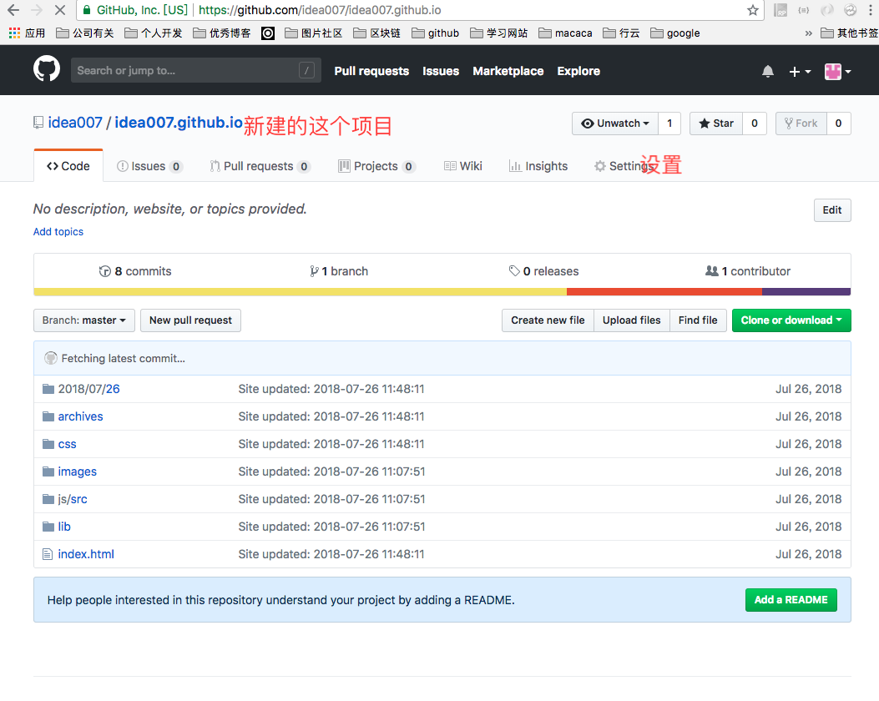This screenshot has width=879, height=701.
Task: Click the black circle bookmark icon
Action: pos(268,33)
